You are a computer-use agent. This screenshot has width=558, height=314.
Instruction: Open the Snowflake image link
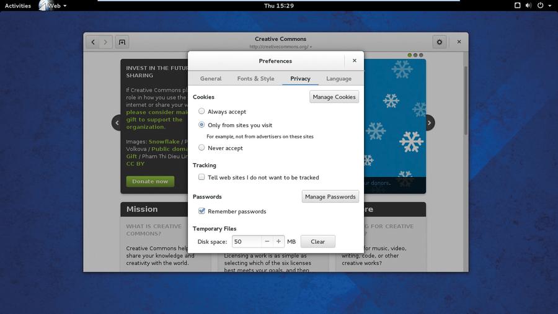[x=164, y=141]
